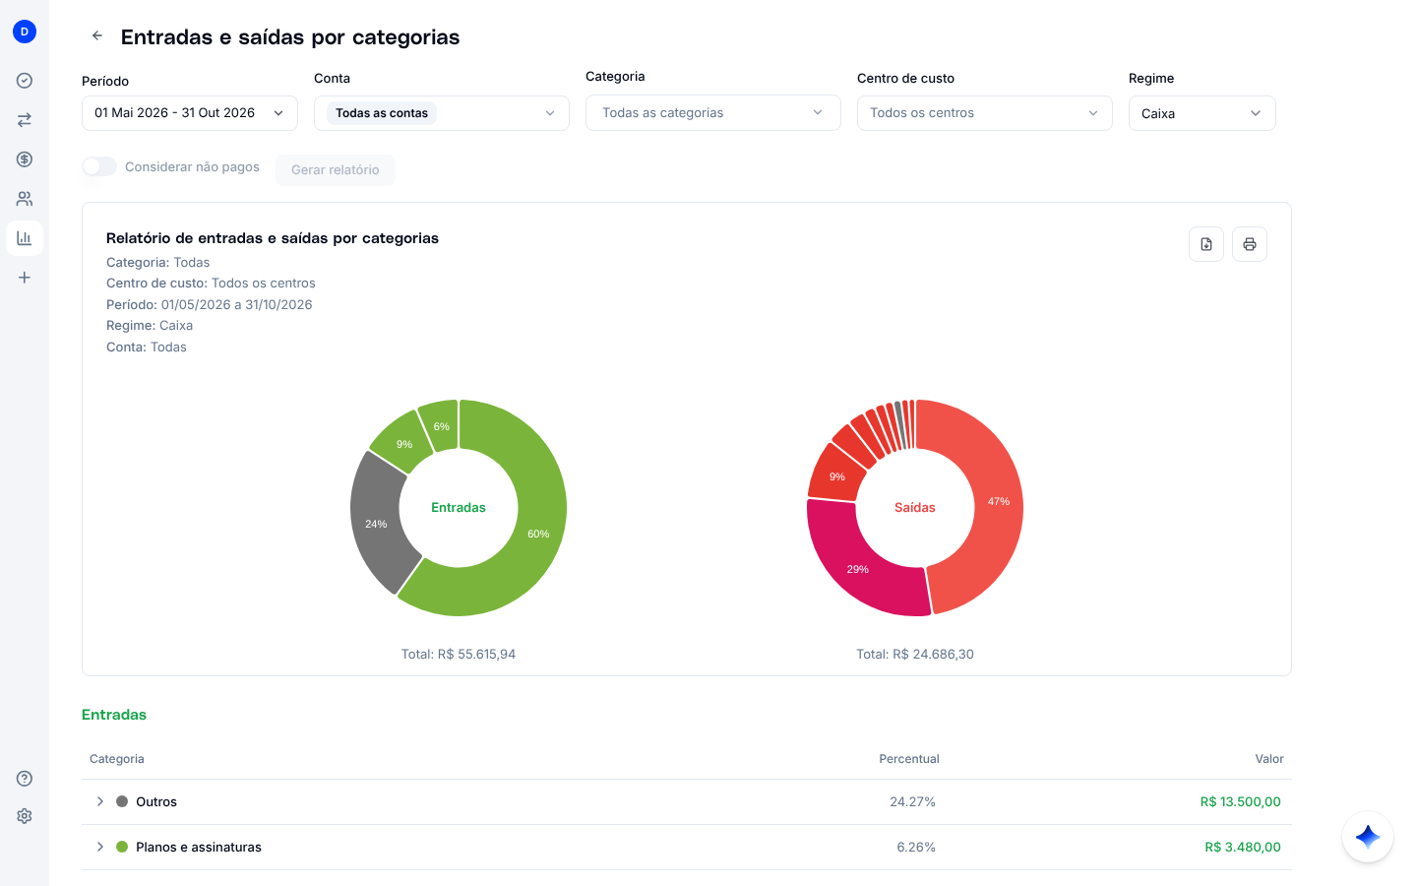
Task: Open the help question mark icon
Action: click(x=25, y=779)
